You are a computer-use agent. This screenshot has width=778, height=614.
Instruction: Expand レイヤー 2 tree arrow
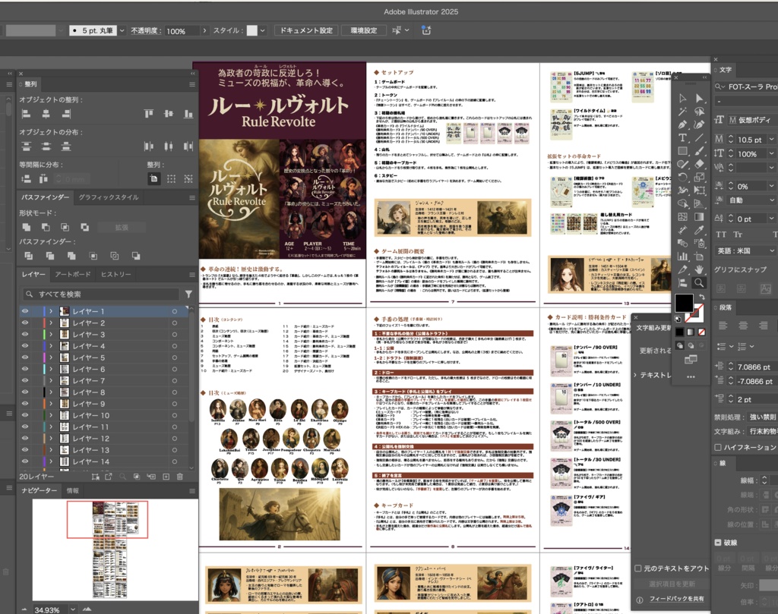51,323
